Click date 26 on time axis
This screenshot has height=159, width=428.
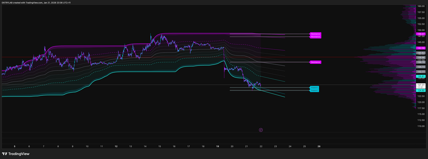319,146
